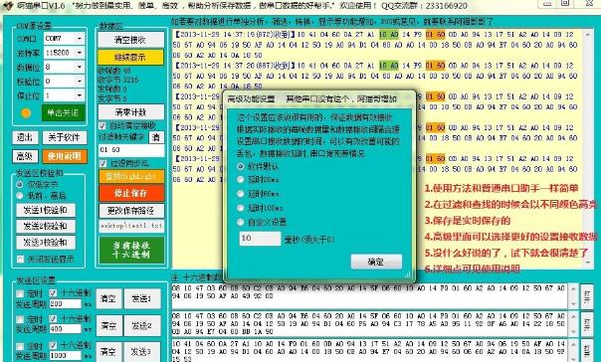Click 打开 button beside second send box

tap(587, 324)
